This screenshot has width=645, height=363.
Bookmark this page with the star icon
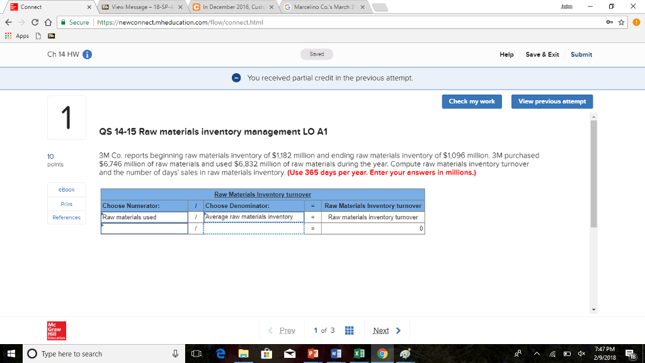tap(621, 22)
